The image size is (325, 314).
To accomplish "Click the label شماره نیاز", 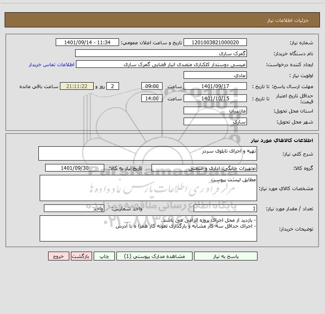I will coord(301,43).
